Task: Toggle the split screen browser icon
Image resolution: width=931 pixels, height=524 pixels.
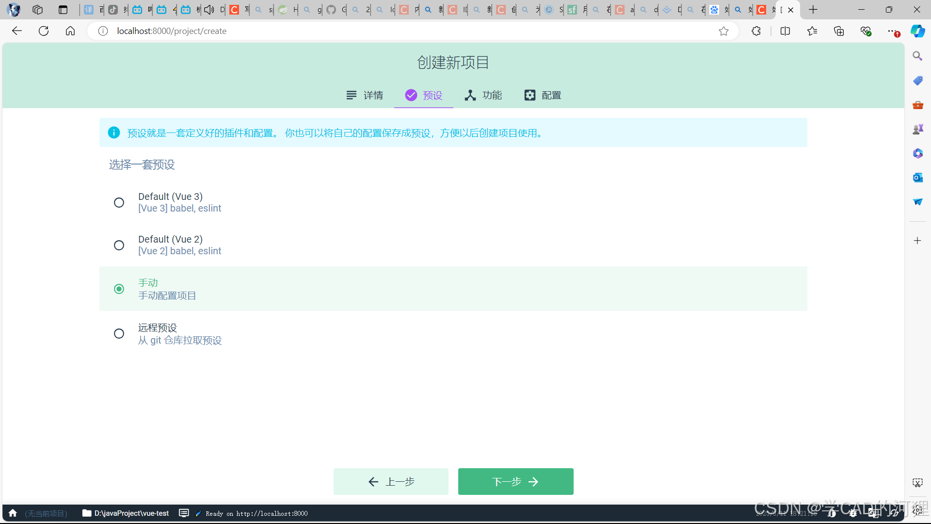Action: click(x=785, y=31)
